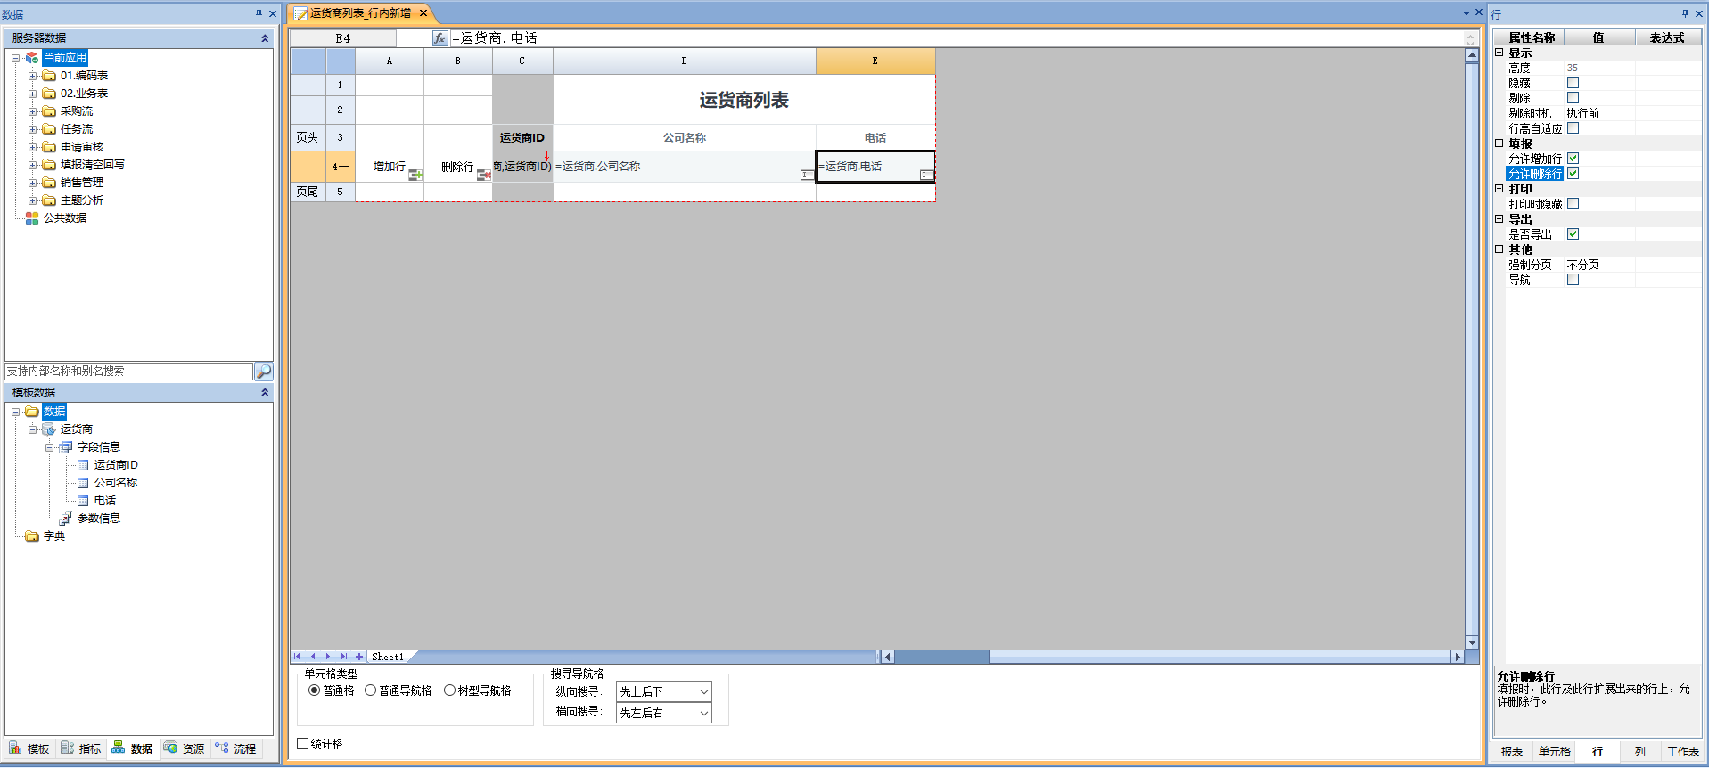Viewport: 1709px width, 768px height.
Task: Open the 报表 properties tab
Action: 1511,751
